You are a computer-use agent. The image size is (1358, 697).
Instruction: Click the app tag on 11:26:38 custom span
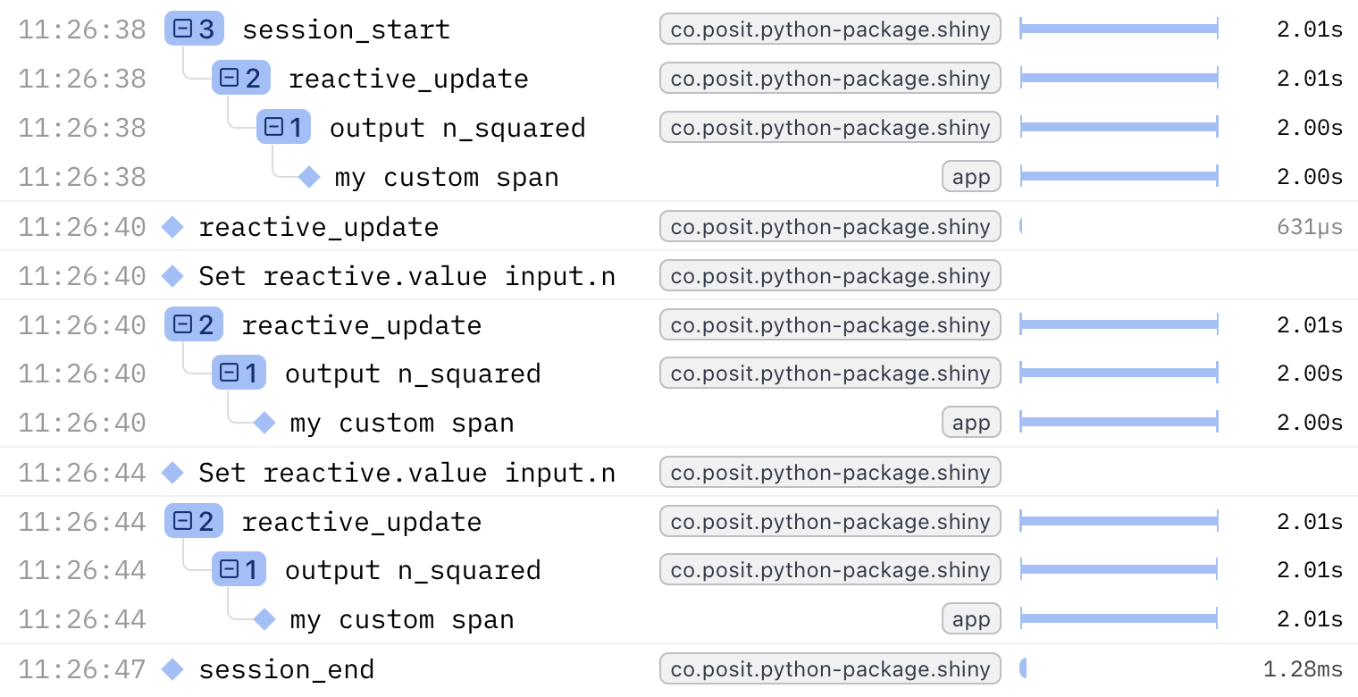(971, 177)
